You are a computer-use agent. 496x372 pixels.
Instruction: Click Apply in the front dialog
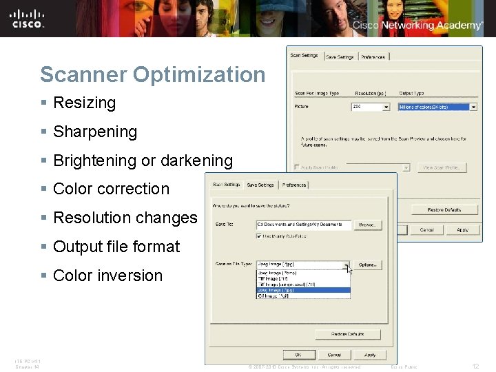[x=370, y=355]
